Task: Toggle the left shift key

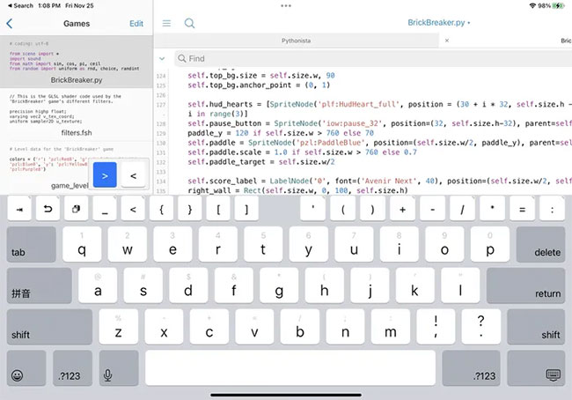Action: (49, 327)
